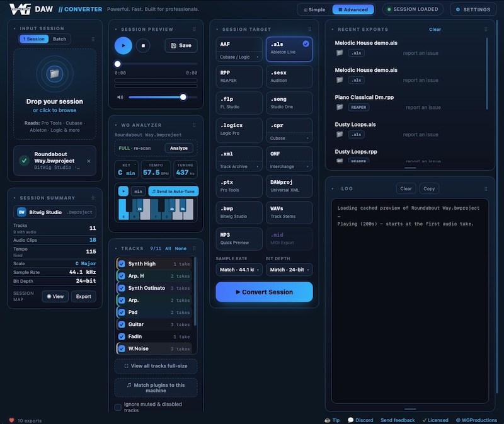The image size is (504, 424).
Task: Click the drag handle of Tracks panel
Action: pos(194,248)
